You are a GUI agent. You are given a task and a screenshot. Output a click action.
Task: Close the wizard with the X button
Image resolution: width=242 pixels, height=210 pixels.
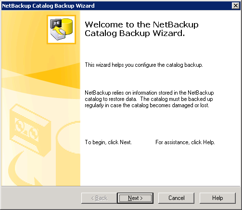point(236,6)
